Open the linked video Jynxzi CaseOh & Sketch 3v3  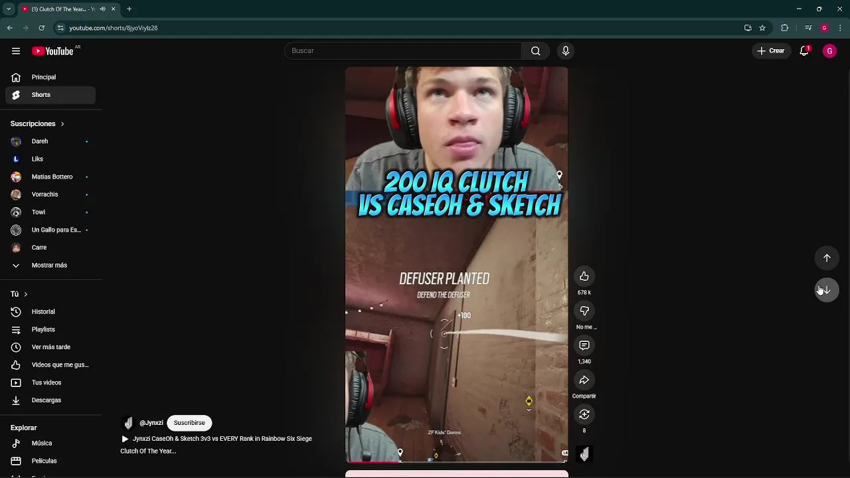coord(216,439)
